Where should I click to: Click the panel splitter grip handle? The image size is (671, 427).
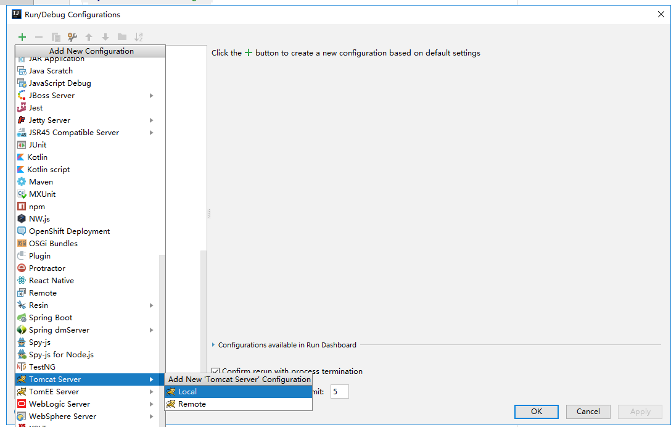208,213
